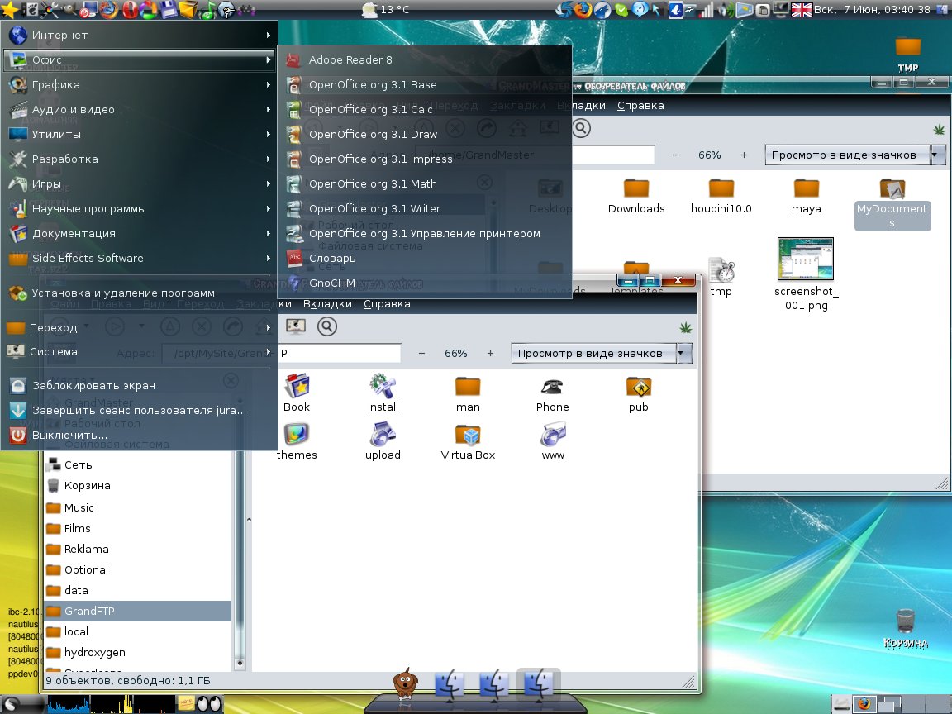Click UK flag keyboard layout indicator
Image resolution: width=952 pixels, height=714 pixels.
[802, 10]
